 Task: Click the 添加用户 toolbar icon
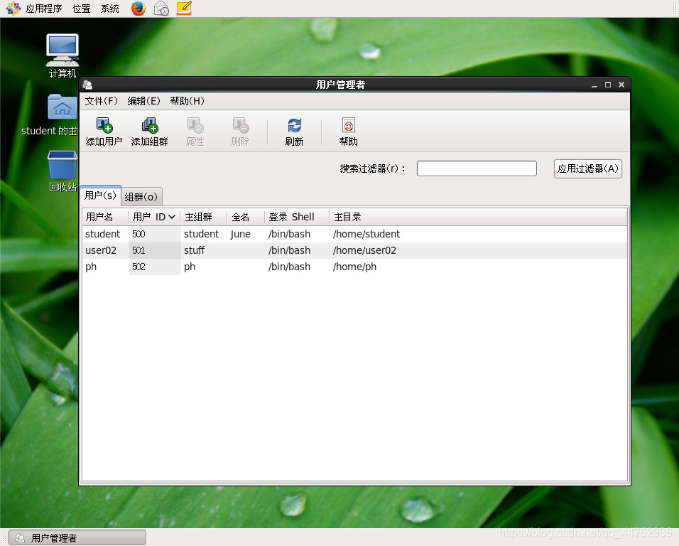pos(103,131)
